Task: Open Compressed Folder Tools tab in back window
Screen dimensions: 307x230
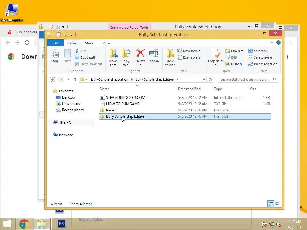Action: (x=129, y=27)
